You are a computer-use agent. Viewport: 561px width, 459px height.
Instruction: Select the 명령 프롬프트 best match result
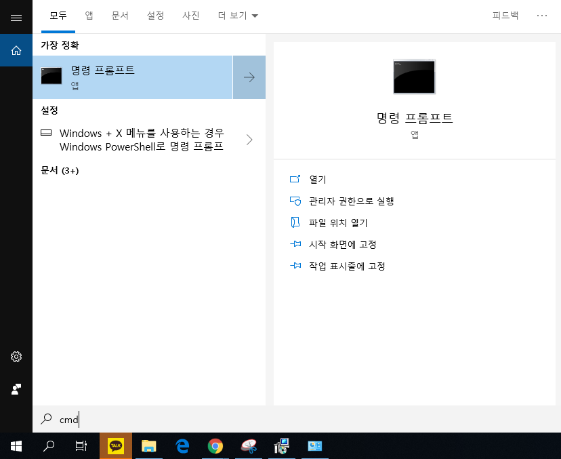pyautogui.click(x=132, y=77)
